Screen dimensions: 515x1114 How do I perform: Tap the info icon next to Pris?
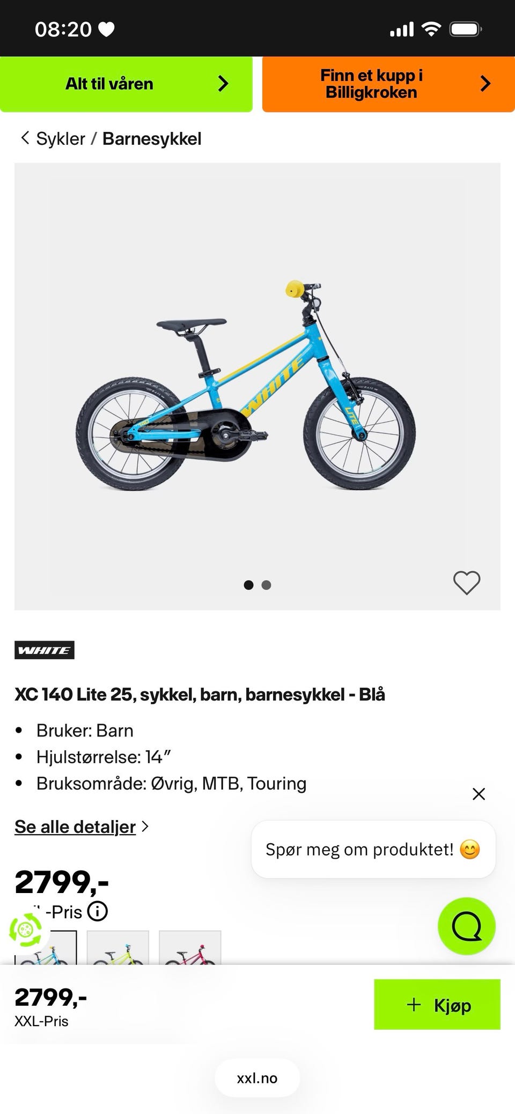tap(98, 911)
